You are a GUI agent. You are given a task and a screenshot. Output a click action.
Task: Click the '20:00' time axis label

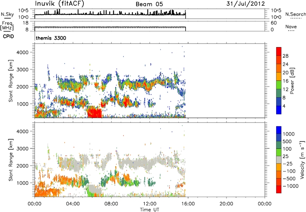[226, 204]
